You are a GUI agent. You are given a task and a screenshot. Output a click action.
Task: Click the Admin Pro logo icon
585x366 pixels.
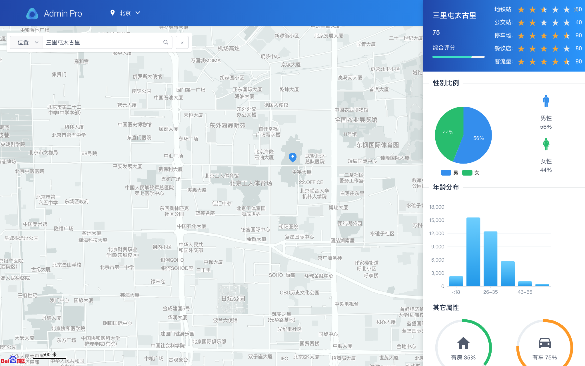32,13
